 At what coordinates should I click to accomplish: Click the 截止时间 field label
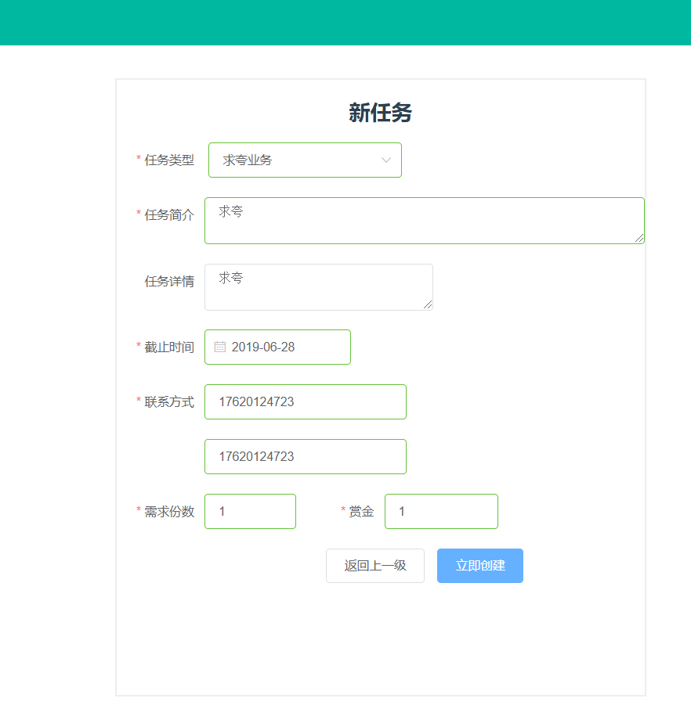[169, 347]
